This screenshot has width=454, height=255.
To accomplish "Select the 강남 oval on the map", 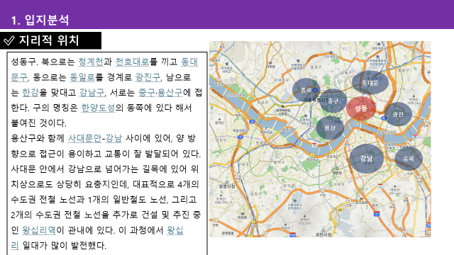I will 367,159.
